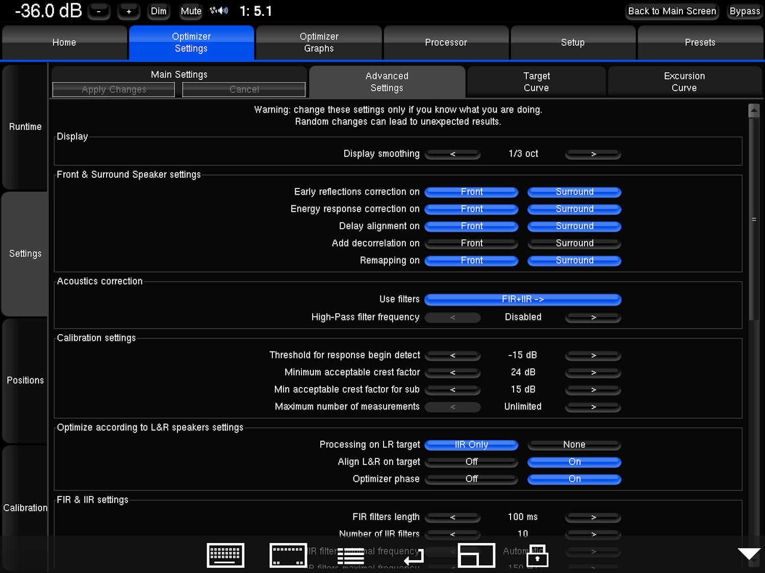Increase Minimum acceptable crest factor
Screen dimensions: 765x573
click(x=593, y=373)
